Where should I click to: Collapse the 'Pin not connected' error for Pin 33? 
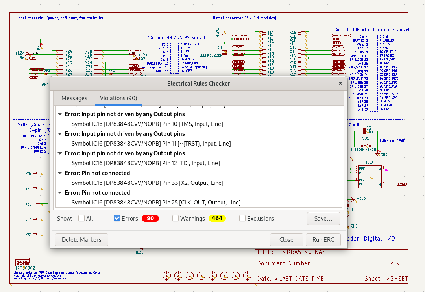(60, 173)
